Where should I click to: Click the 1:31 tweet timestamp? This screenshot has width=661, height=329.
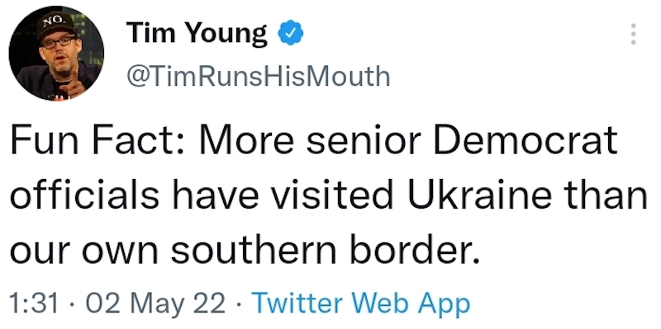click(34, 303)
